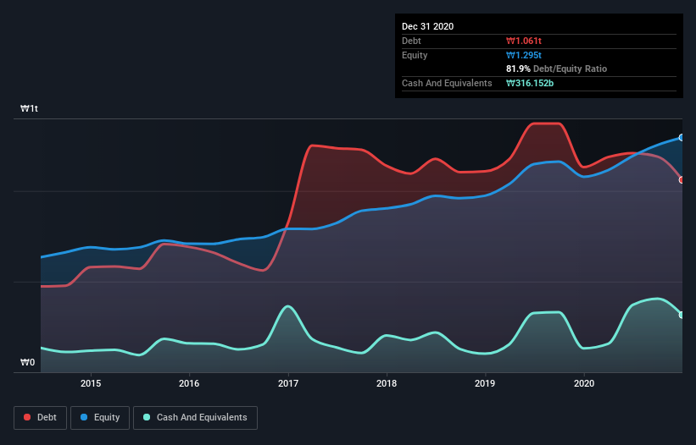The height and width of the screenshot is (445, 696).
Task: Click the Debt label in the tooltip
Action: tap(411, 41)
